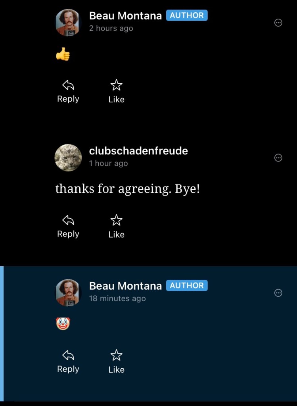Open Beau Montana's avatar on first comment

click(68, 23)
